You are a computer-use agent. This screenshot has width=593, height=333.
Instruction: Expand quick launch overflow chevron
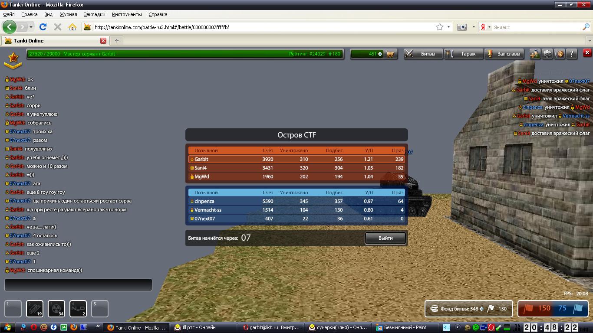tap(98, 326)
